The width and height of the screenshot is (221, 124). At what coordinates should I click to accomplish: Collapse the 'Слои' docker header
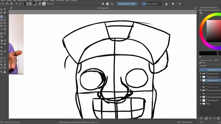pyautogui.click(x=200, y=63)
